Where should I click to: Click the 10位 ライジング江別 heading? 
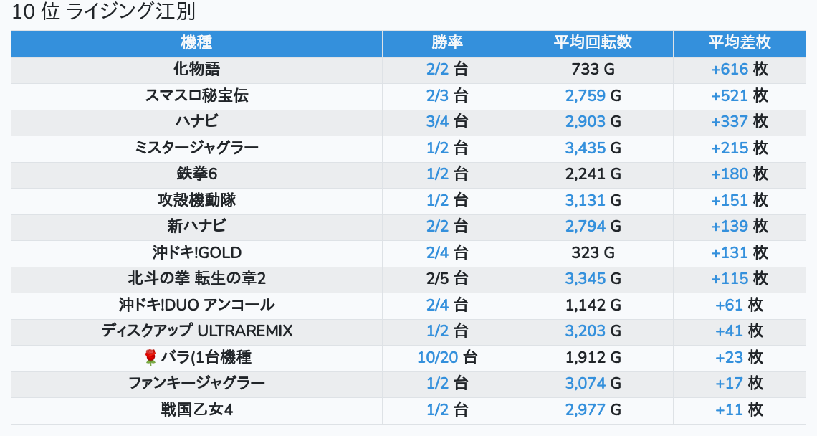[x=103, y=12]
